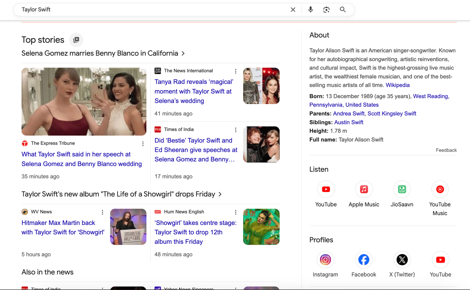This screenshot has height=290, width=470.
Task: Open Scott Kingsley Swift parent link
Action: coord(392,114)
